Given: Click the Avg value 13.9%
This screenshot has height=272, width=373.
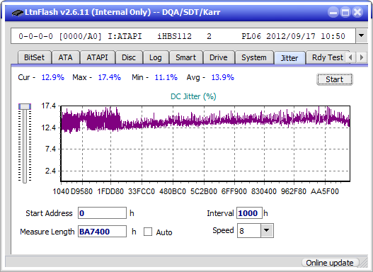Looking at the screenshot, I should (223, 77).
